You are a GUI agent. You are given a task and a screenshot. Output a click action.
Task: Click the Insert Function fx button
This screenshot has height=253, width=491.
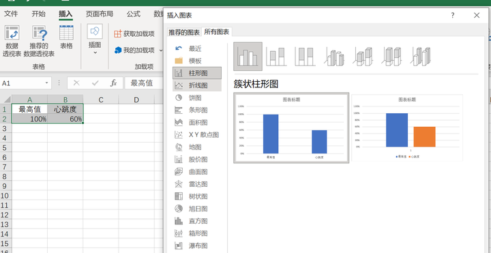tap(114, 83)
